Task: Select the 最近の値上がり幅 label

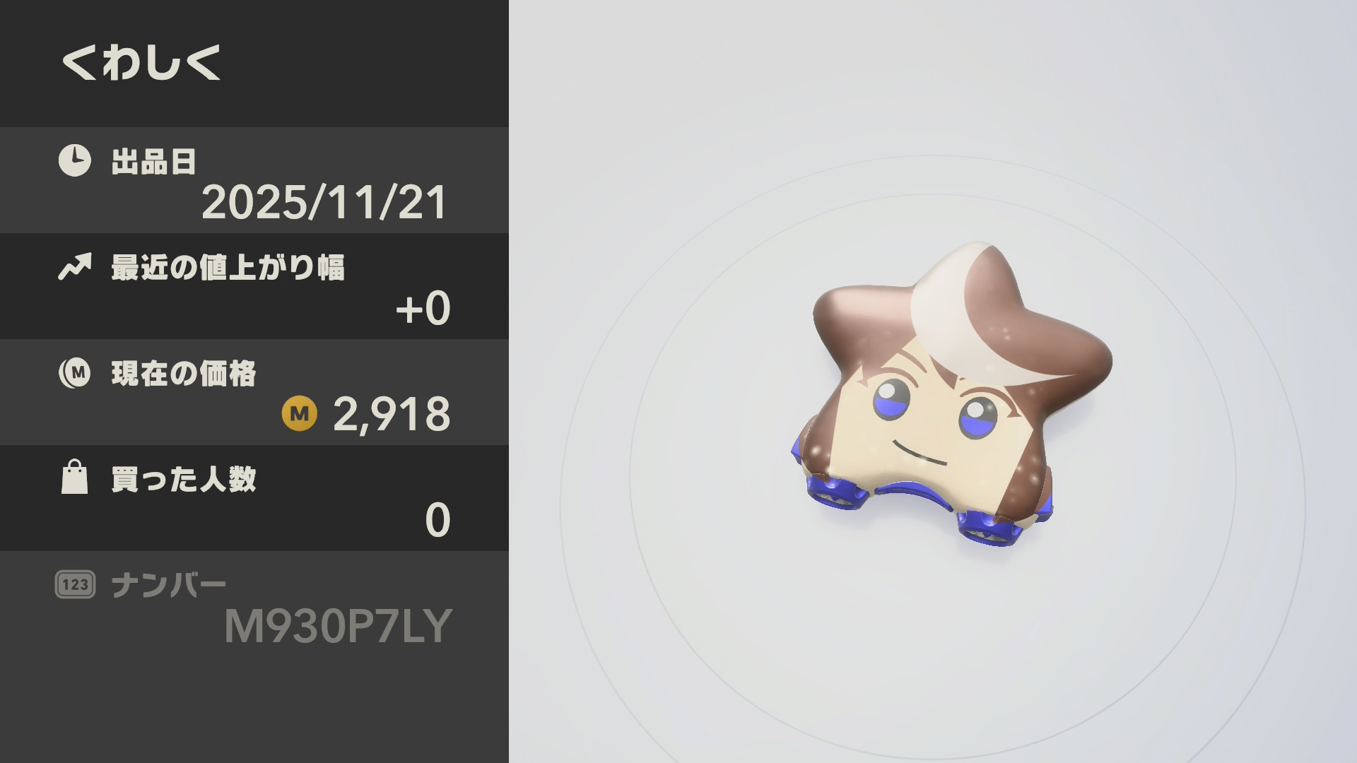Action: pos(228,268)
